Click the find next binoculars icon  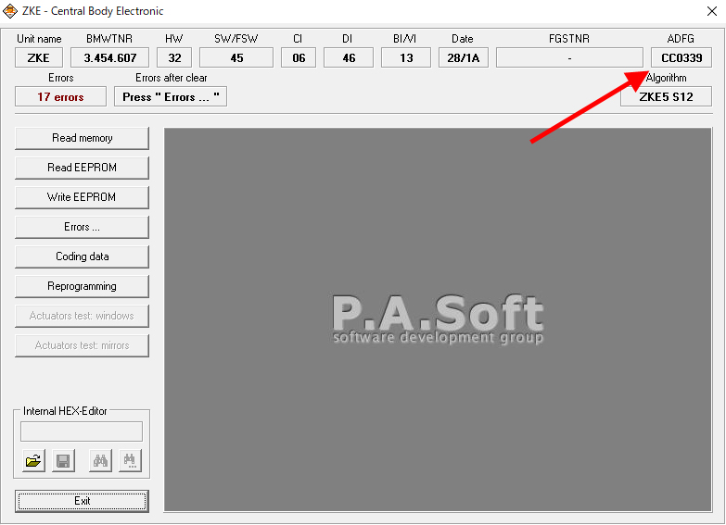tap(130, 461)
